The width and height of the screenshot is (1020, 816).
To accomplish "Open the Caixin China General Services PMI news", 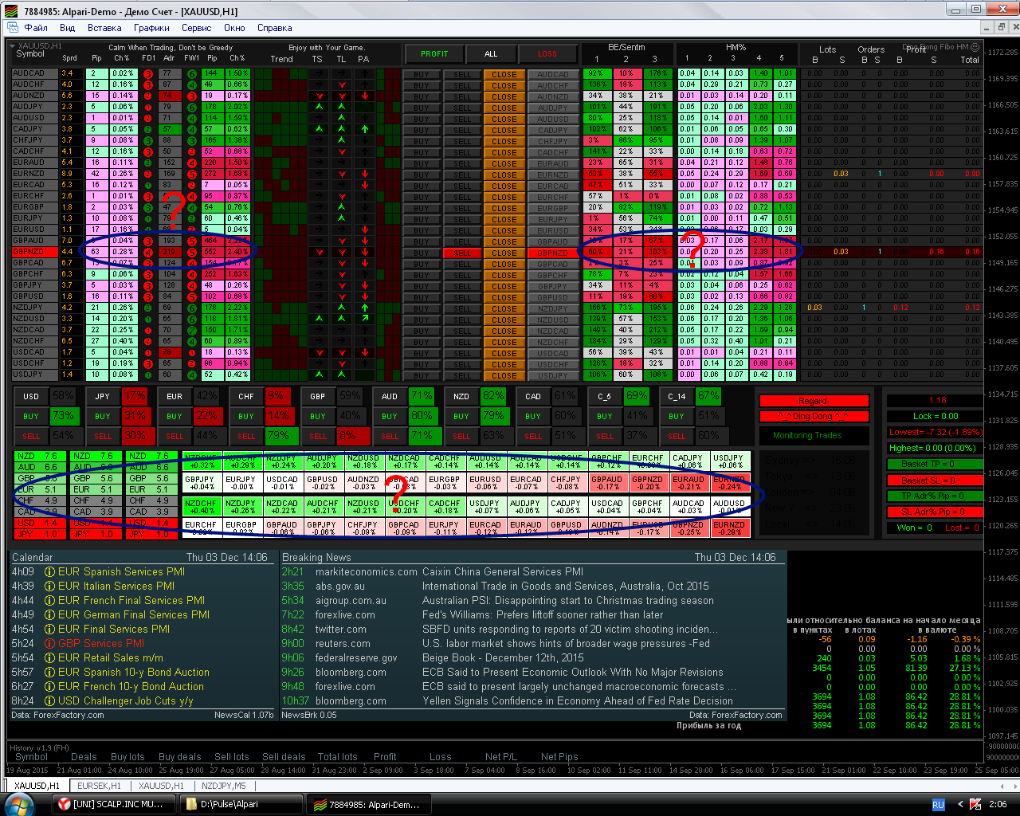I will [503, 571].
